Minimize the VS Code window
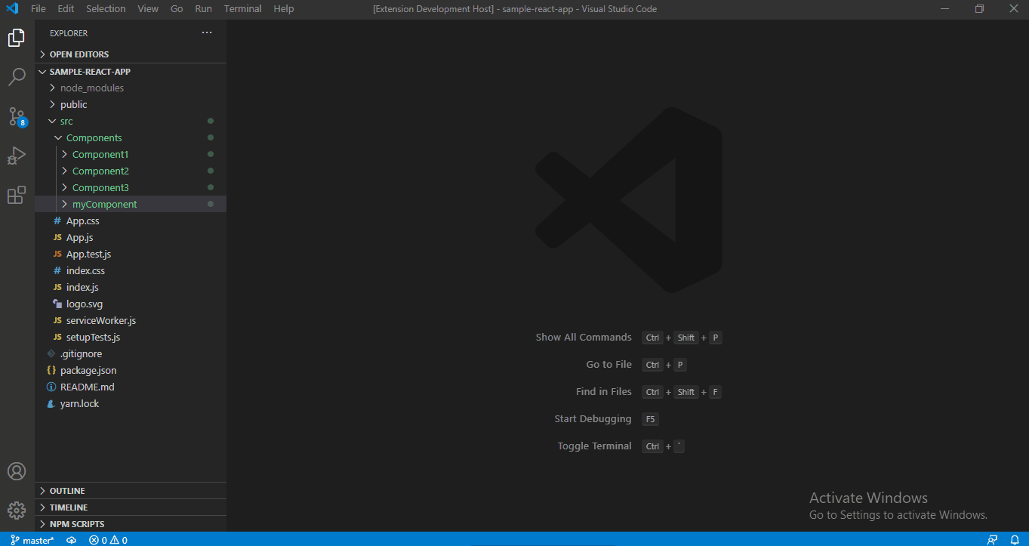 pos(944,9)
